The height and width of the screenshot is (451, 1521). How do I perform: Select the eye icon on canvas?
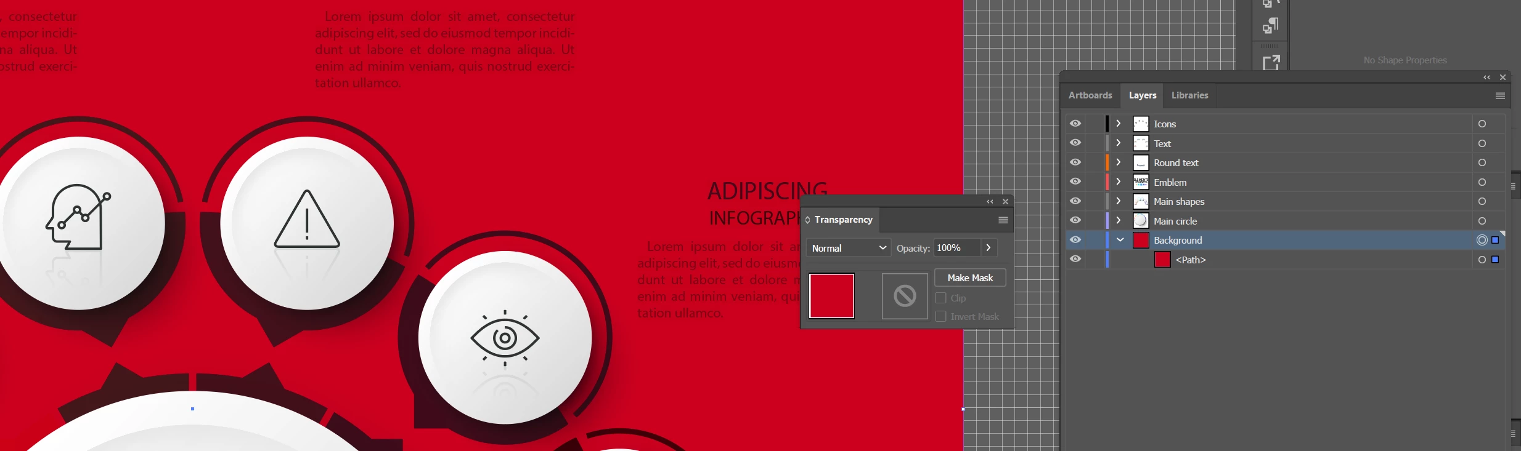click(505, 338)
